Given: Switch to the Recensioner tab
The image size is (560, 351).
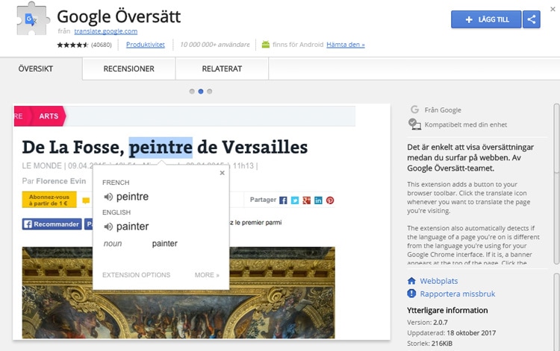Looking at the screenshot, I should click(128, 69).
